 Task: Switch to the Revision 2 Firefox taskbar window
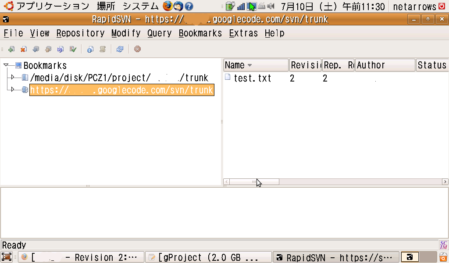coord(81,257)
